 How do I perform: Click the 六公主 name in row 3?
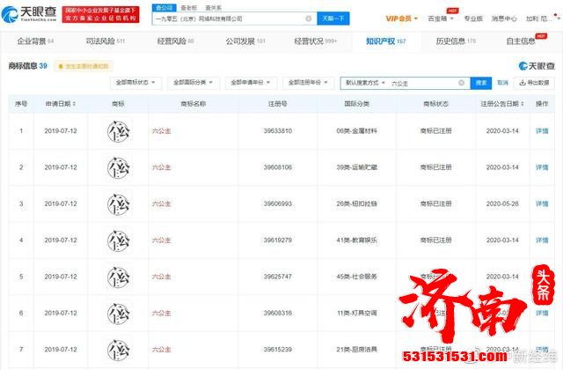(162, 203)
